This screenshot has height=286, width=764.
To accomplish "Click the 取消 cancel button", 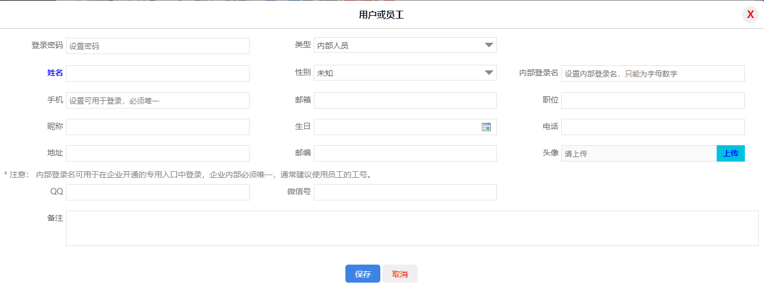I will pos(399,274).
